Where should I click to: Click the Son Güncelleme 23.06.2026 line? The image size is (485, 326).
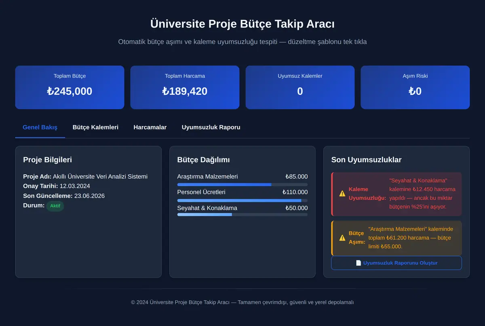pos(64,196)
